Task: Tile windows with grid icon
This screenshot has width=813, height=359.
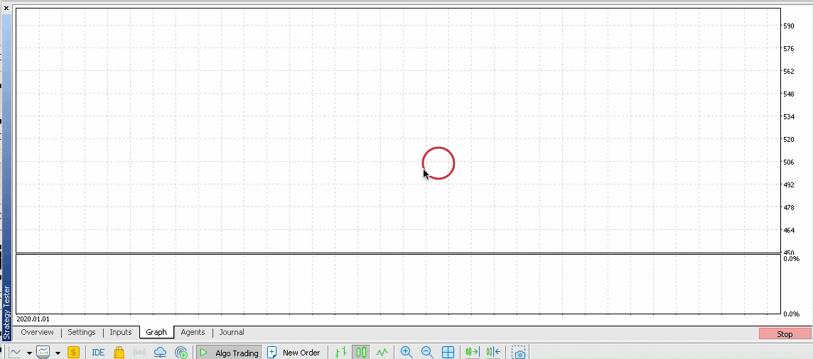Action: 448,353
